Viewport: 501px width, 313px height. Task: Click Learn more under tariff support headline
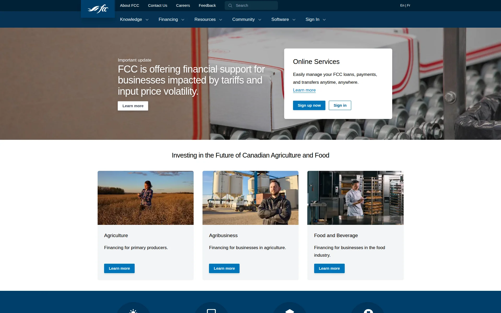pyautogui.click(x=133, y=106)
